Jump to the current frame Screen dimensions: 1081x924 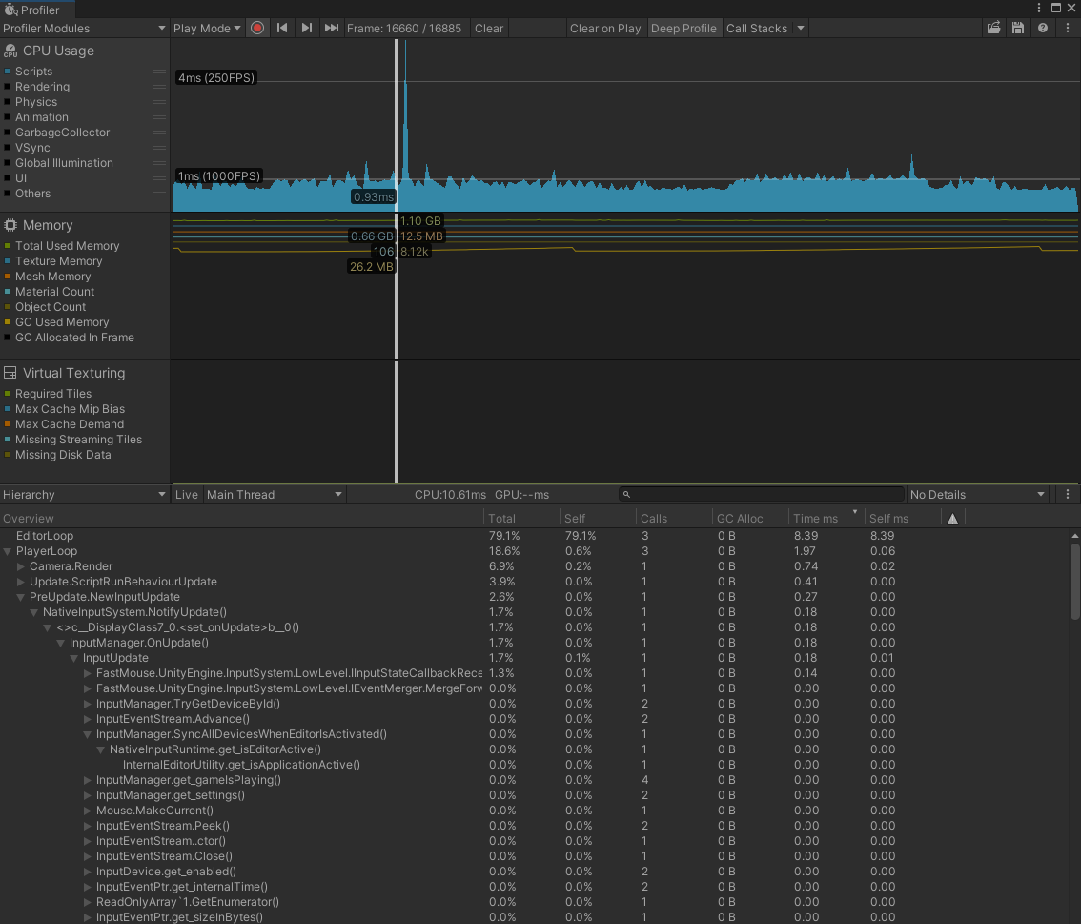click(x=331, y=28)
